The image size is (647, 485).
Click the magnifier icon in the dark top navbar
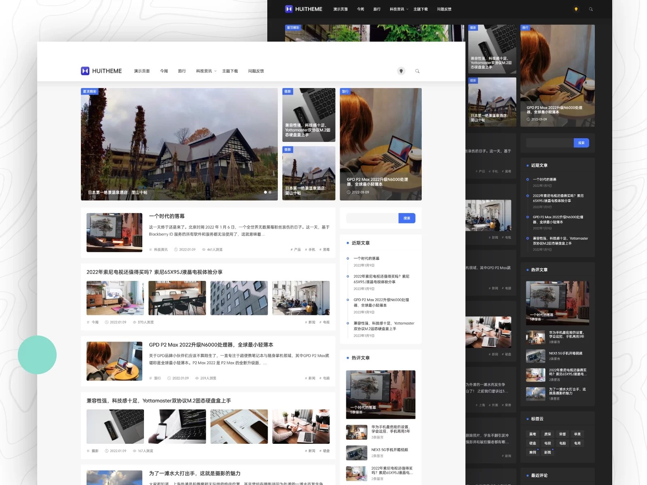[590, 9]
